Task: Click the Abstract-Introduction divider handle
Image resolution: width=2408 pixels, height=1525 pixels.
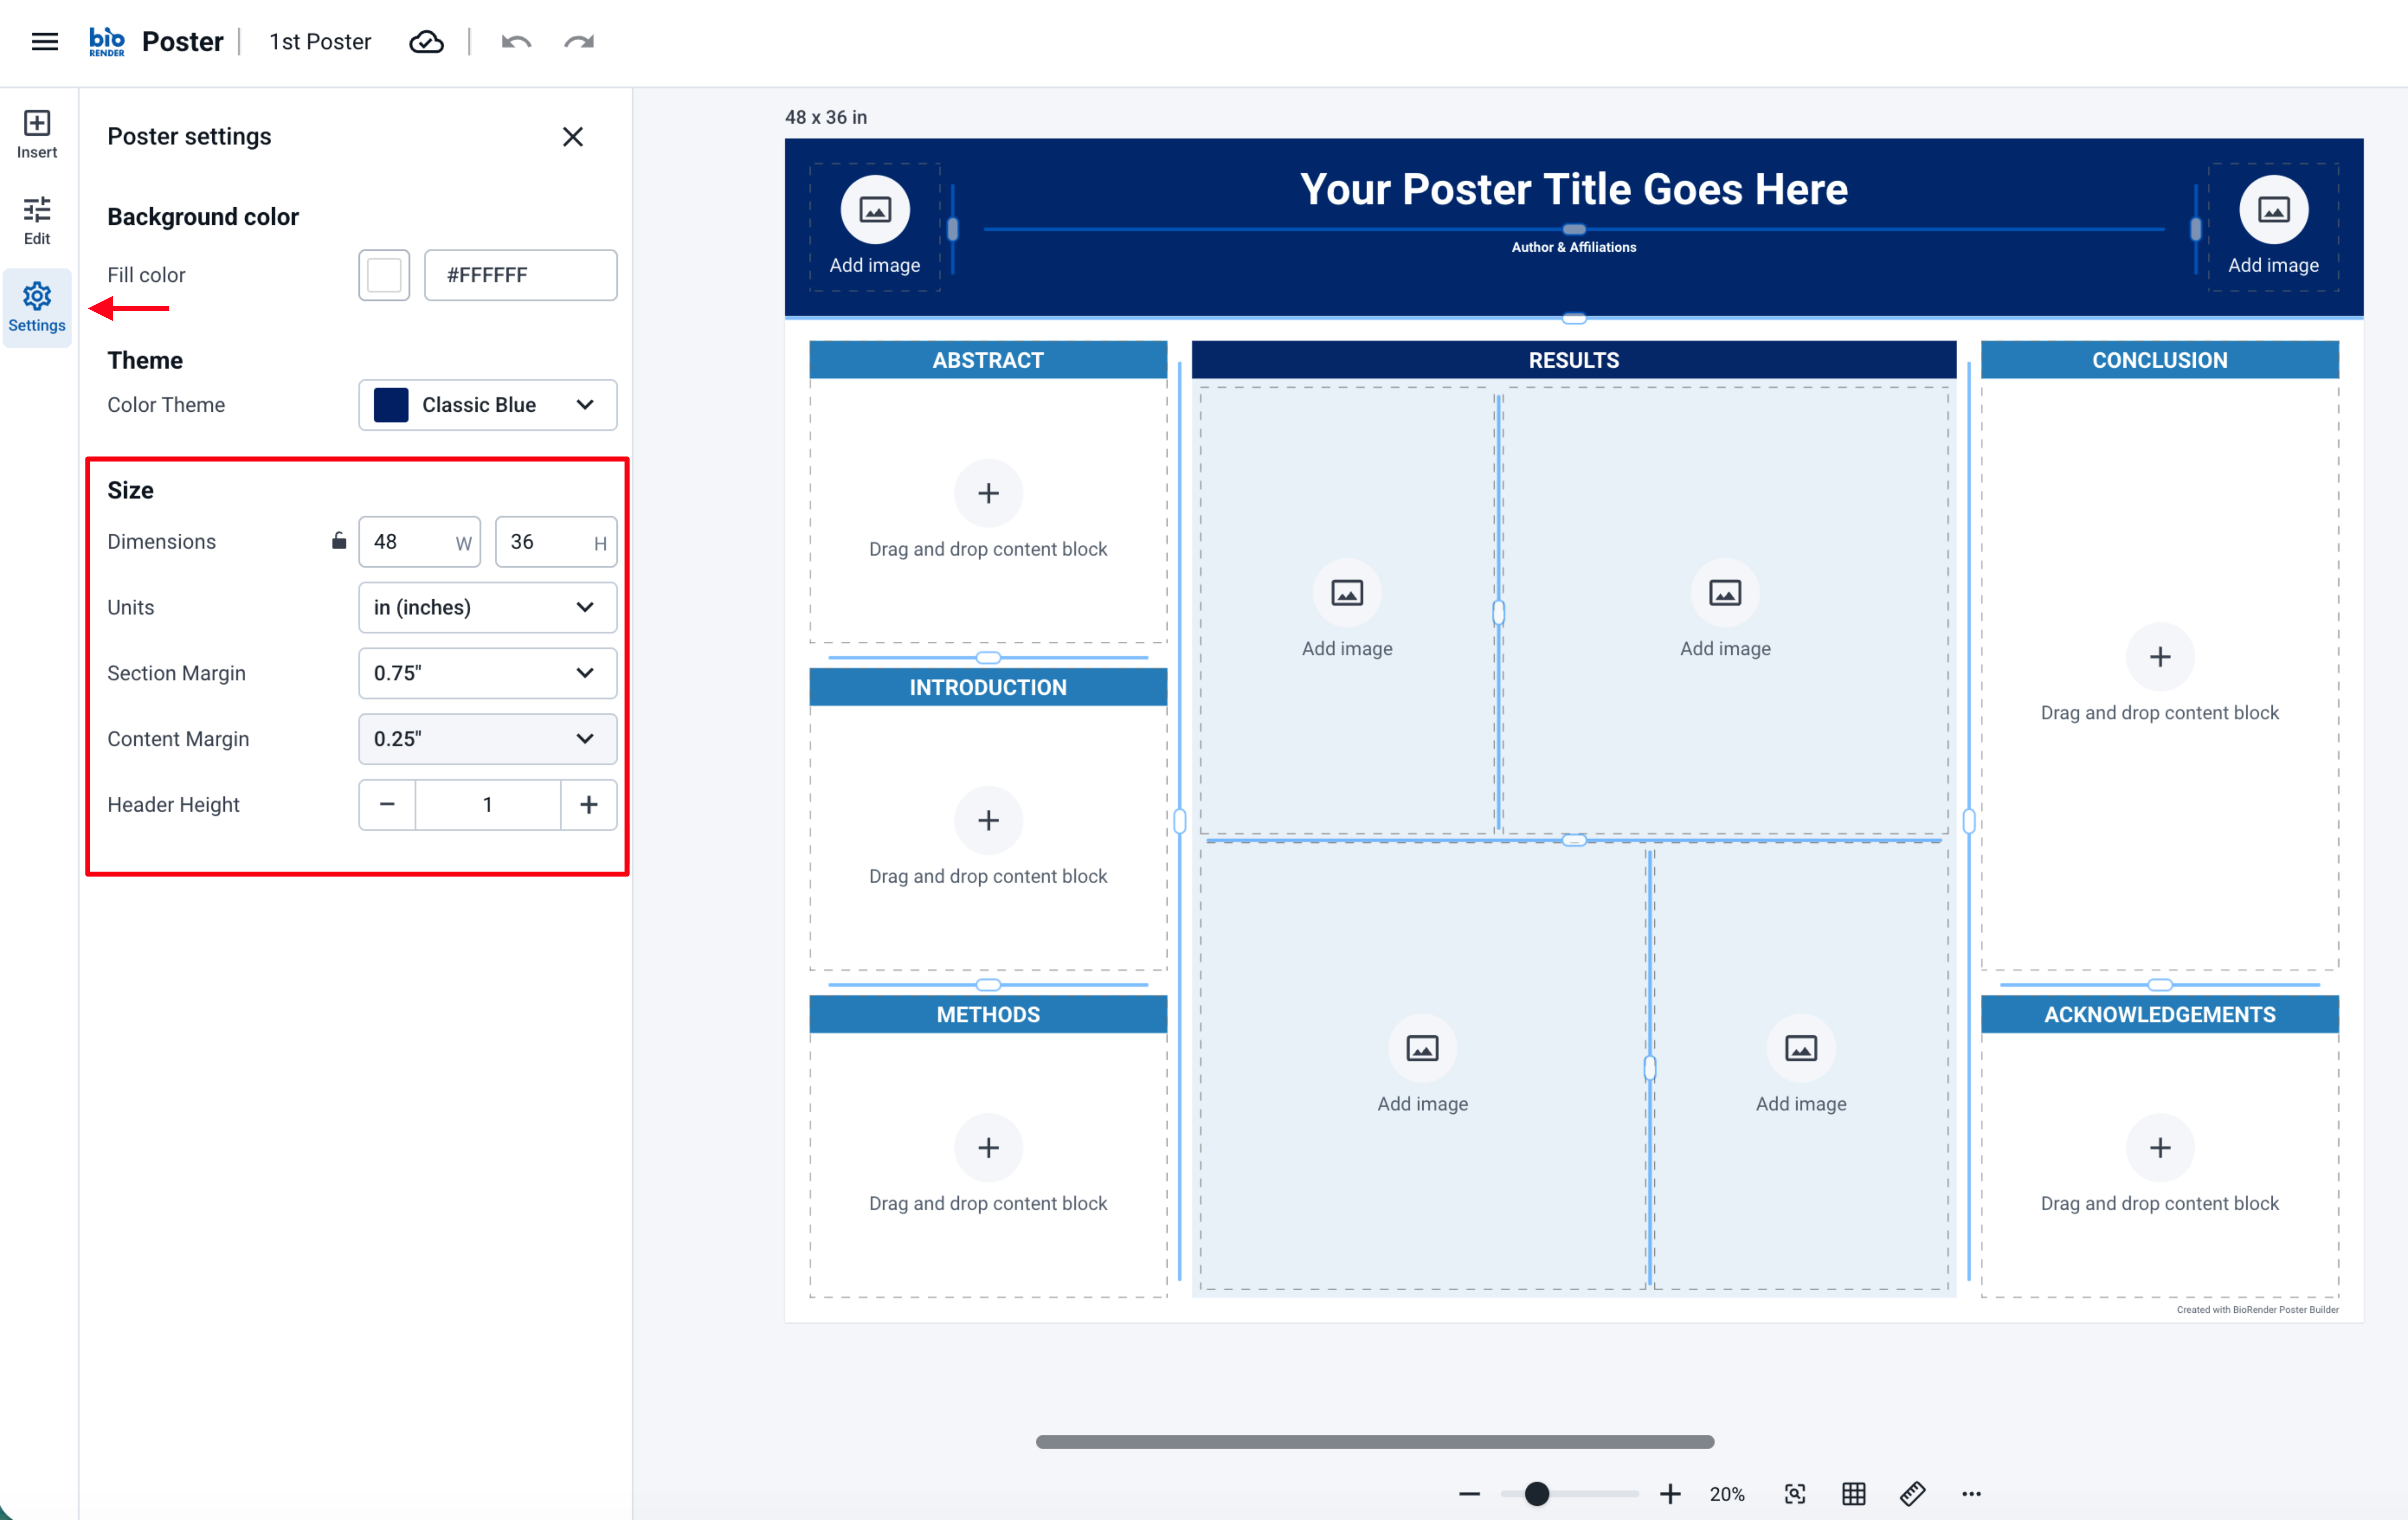Action: 988,659
